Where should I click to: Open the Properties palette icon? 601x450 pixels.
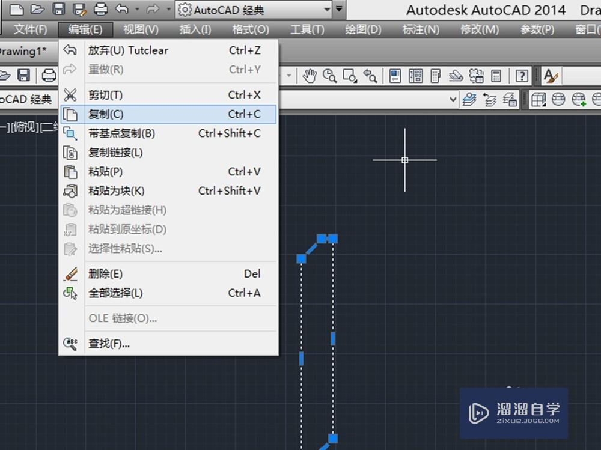click(x=395, y=76)
